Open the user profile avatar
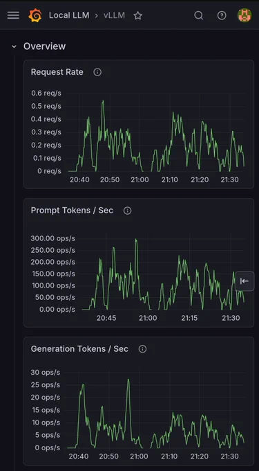Screen dimensions: 259x471 [x=244, y=15]
